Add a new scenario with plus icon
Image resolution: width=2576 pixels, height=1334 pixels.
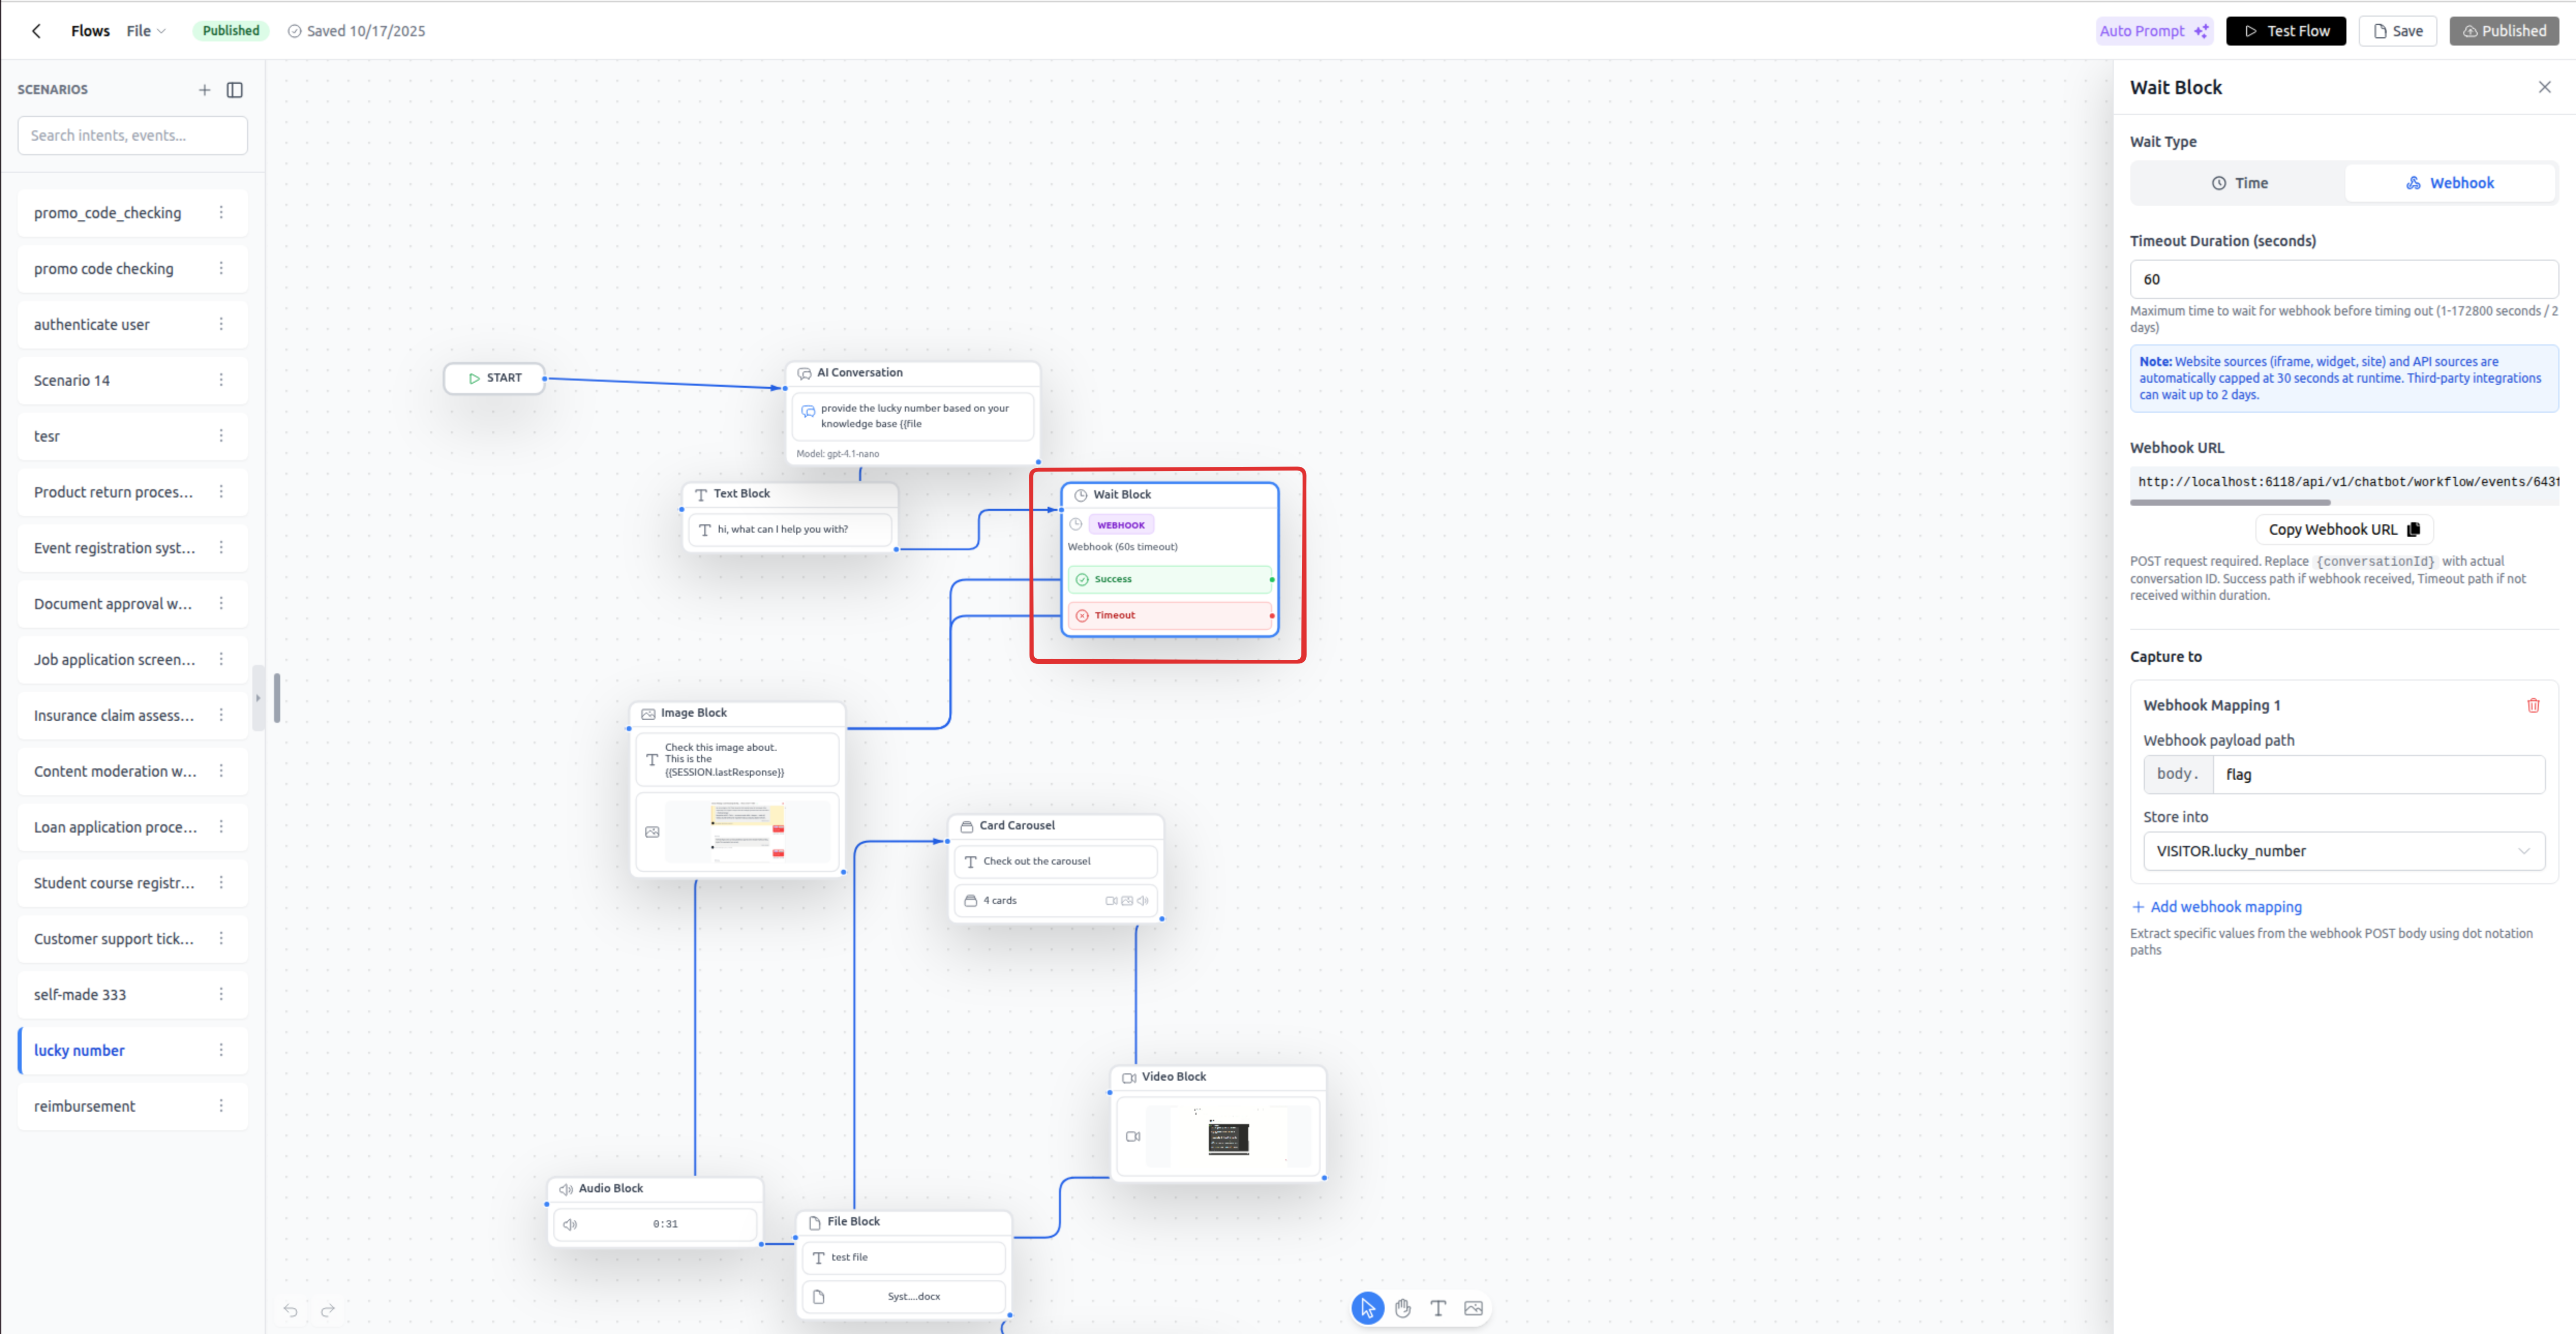(x=204, y=90)
